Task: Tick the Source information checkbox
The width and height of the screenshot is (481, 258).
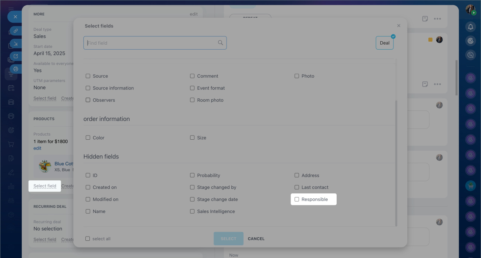Action: 88,88
